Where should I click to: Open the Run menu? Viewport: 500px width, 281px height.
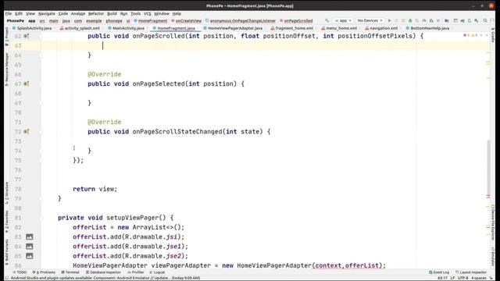[x=123, y=14]
